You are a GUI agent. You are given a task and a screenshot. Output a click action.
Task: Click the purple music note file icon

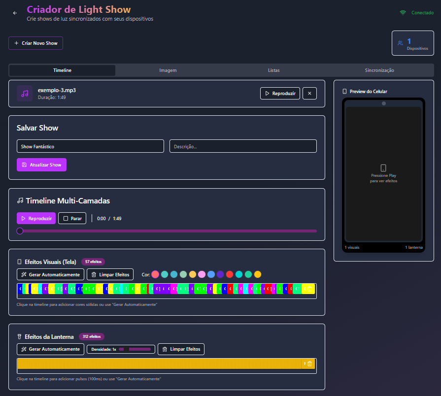click(25, 93)
